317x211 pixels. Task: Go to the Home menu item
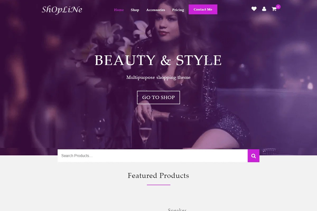point(119,10)
